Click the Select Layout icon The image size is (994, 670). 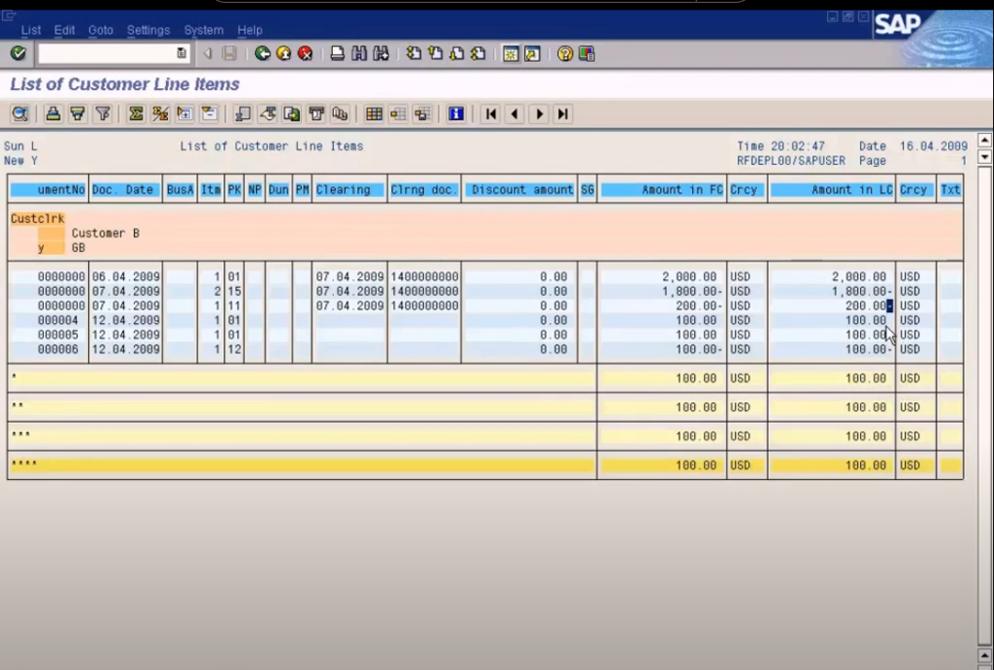[x=398, y=114]
